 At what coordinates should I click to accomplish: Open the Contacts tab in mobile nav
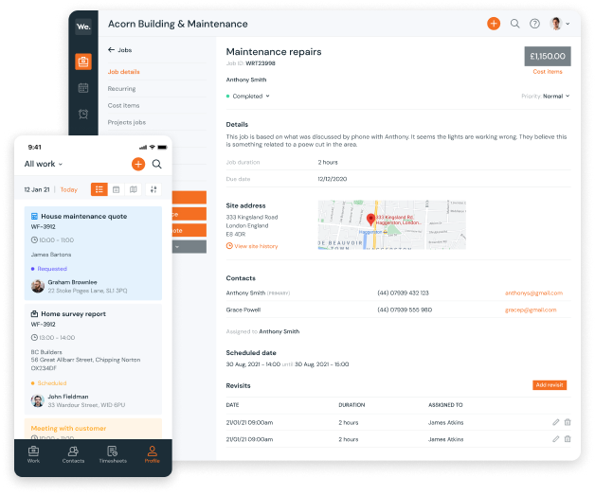coord(73,454)
